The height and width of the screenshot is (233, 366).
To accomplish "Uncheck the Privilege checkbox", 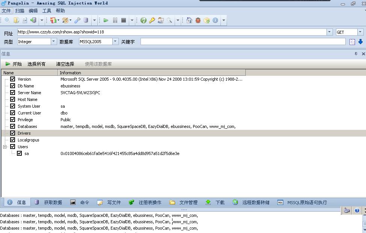I will tap(13, 120).
